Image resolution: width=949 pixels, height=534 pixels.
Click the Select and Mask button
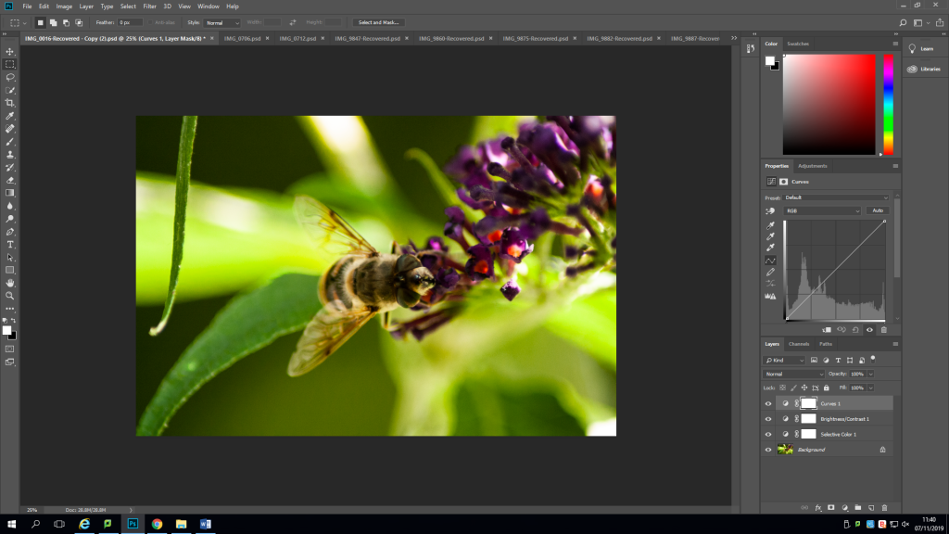[378, 22]
